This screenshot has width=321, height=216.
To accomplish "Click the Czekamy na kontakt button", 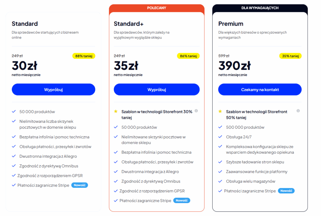I will [260, 90].
